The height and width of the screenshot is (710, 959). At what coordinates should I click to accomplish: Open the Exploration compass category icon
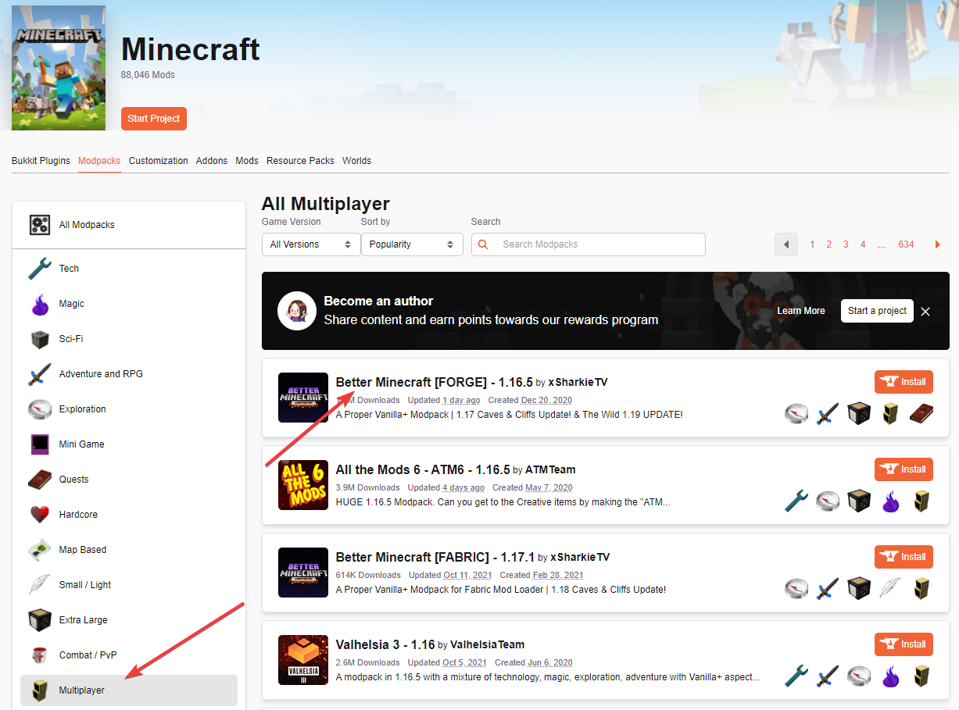40,409
